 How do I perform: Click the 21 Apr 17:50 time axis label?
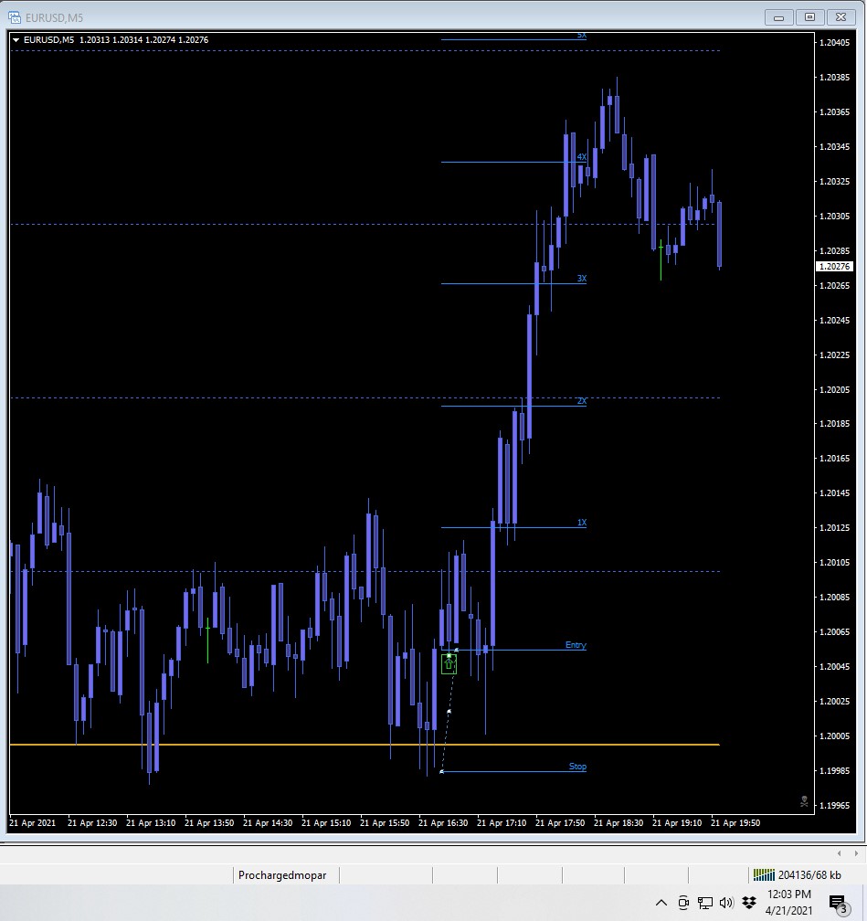tap(560, 823)
